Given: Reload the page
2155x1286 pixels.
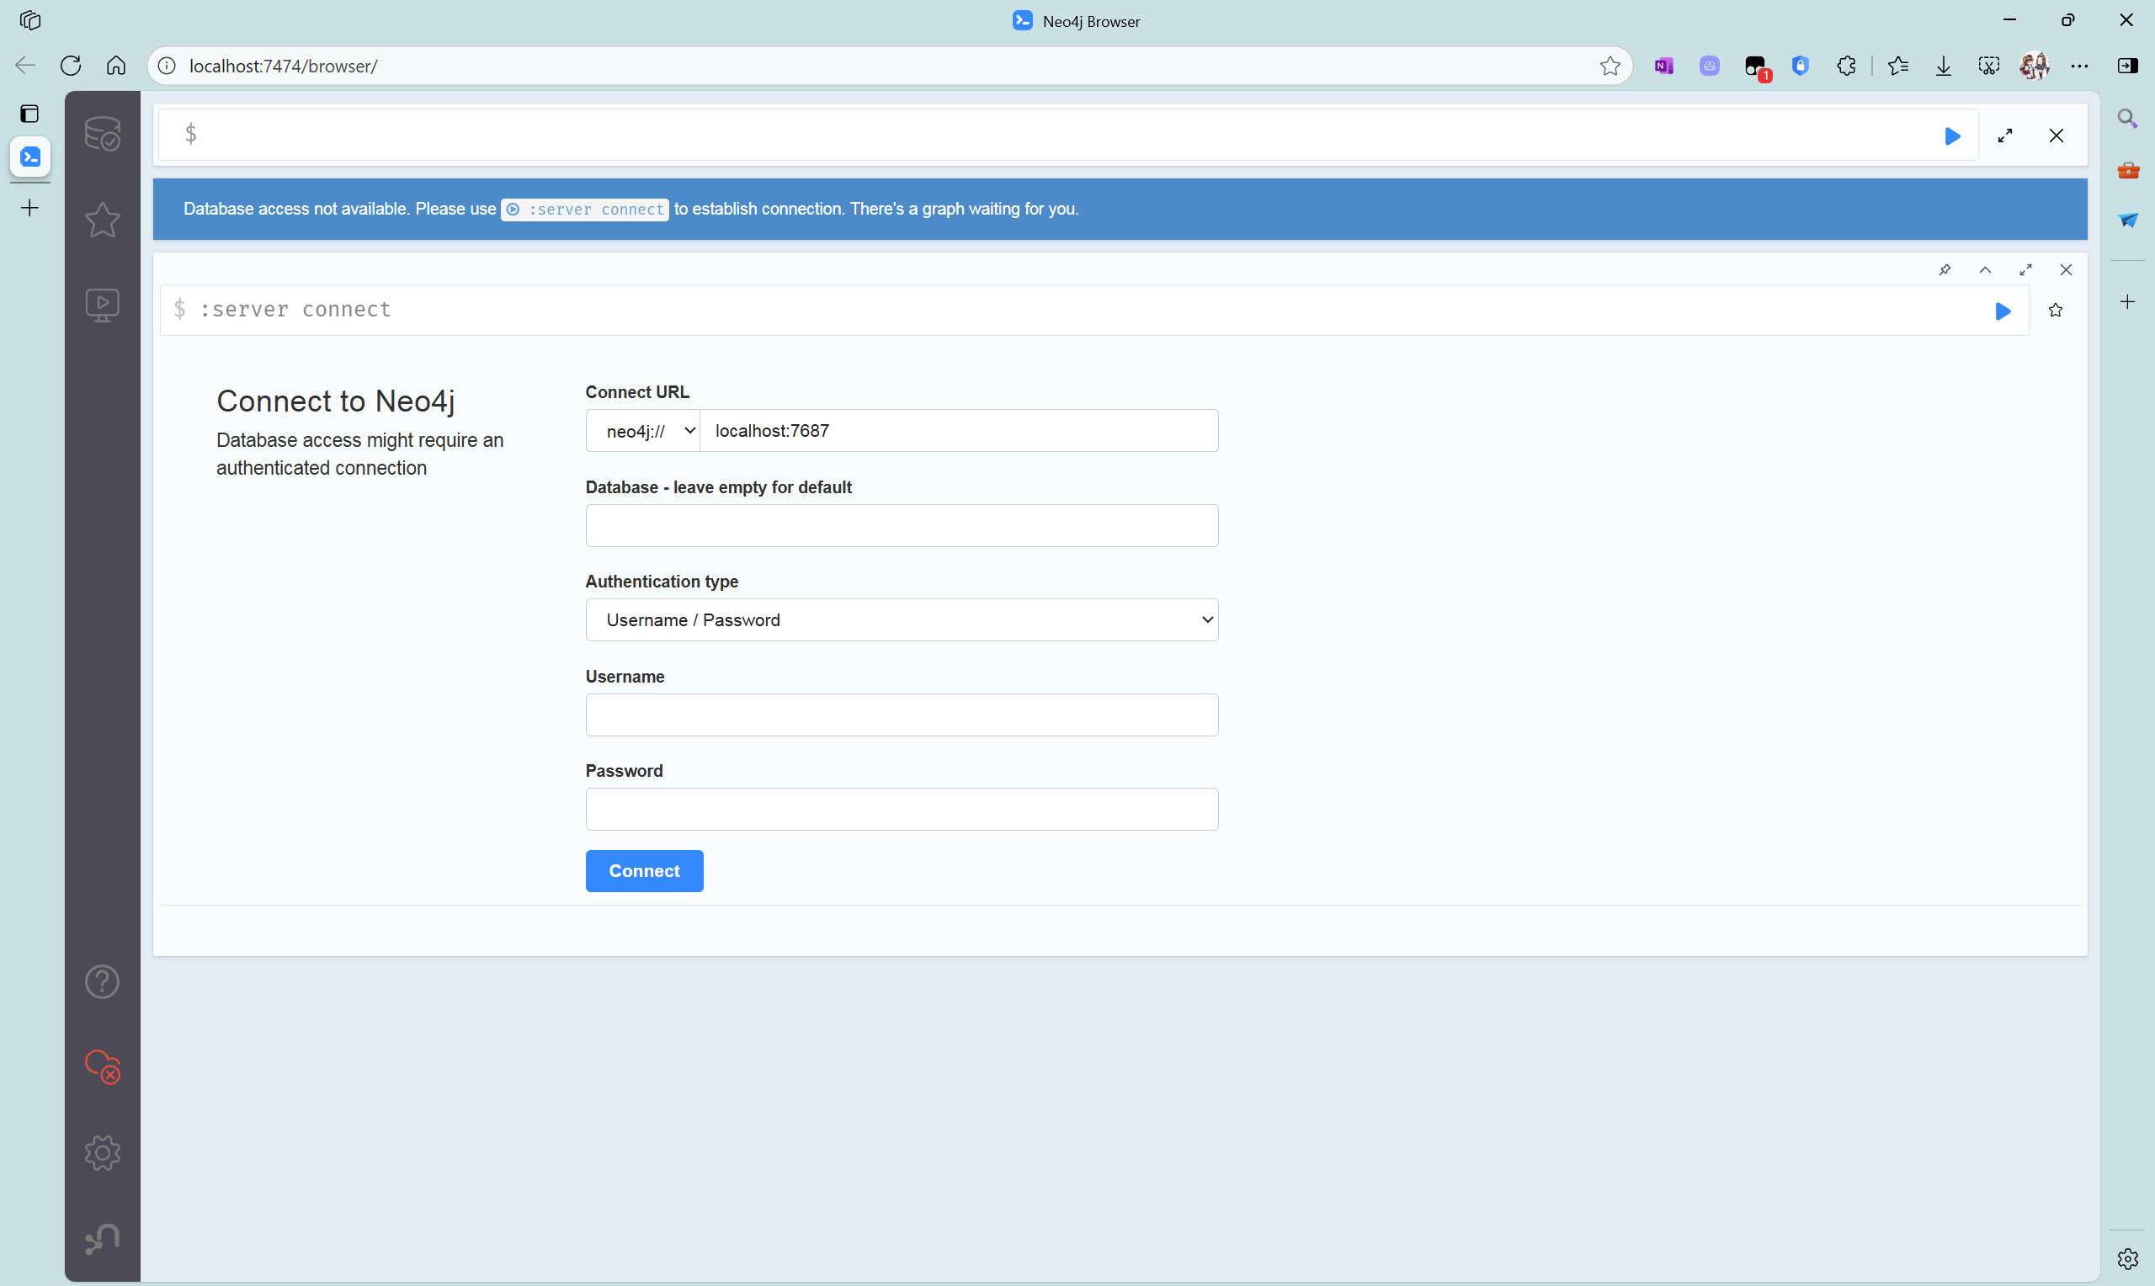Looking at the screenshot, I should click(71, 66).
